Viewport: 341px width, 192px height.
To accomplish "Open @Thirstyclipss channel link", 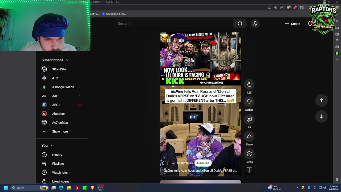I will coord(182,163).
